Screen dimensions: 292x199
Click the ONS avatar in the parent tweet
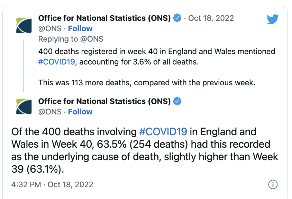pos(24,25)
